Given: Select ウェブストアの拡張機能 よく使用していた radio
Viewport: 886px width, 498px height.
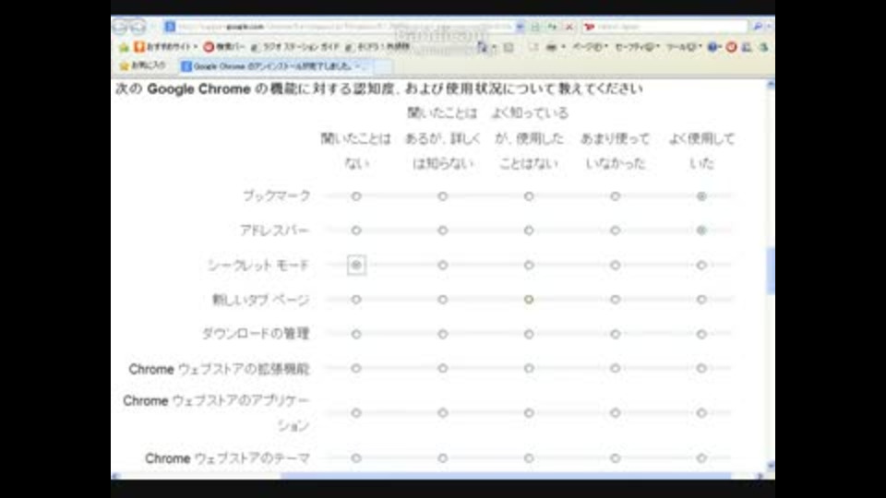Looking at the screenshot, I should tap(701, 368).
